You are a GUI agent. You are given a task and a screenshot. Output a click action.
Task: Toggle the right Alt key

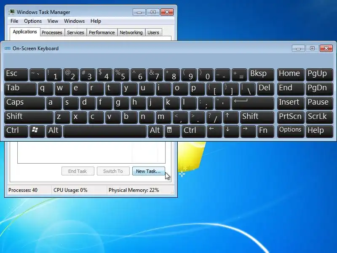point(155,131)
